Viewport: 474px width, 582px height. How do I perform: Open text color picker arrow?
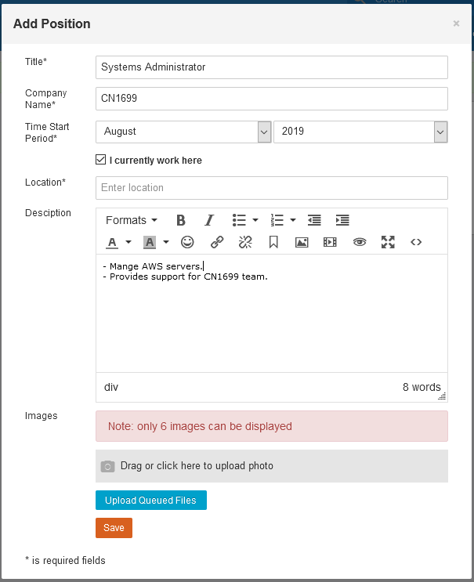click(128, 242)
